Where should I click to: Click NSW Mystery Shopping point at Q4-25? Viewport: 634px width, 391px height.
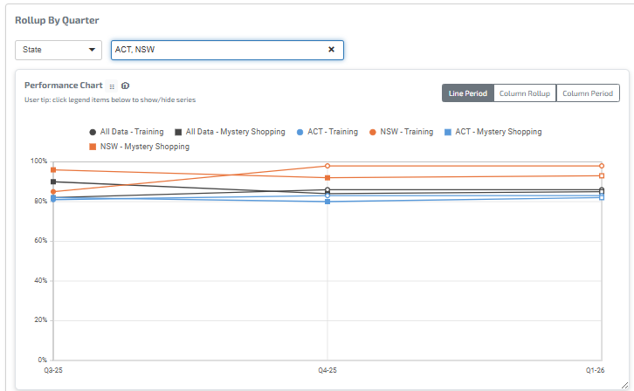point(327,178)
